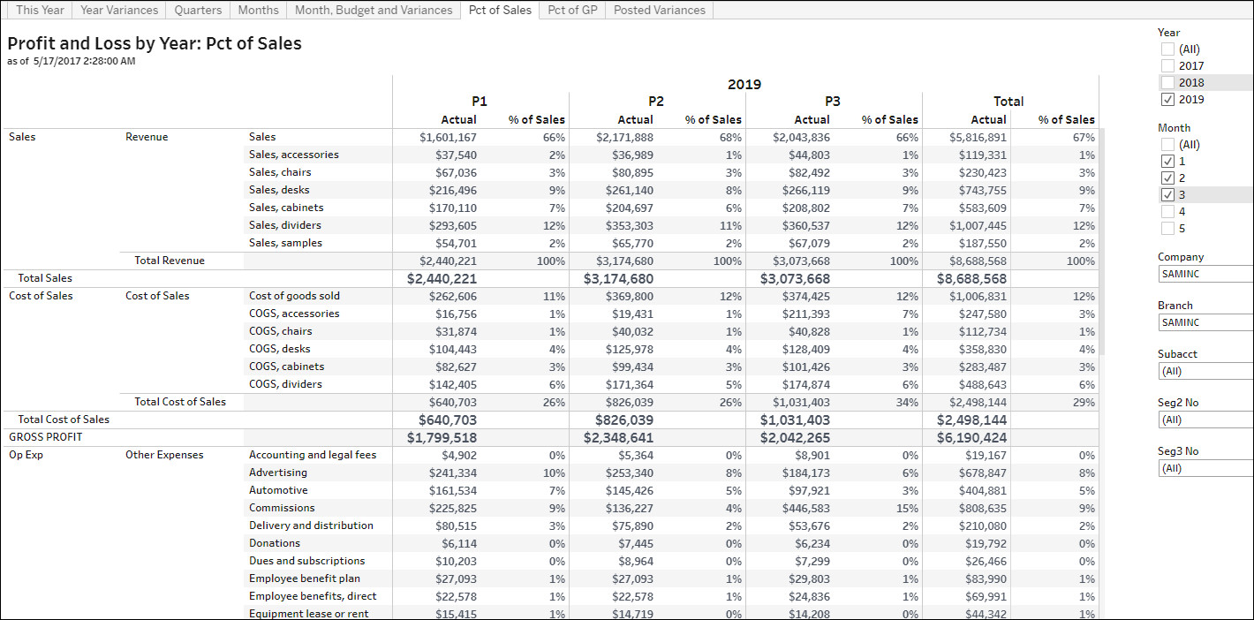
Task: Expand the Seg3 No dropdown
Action: (1206, 468)
